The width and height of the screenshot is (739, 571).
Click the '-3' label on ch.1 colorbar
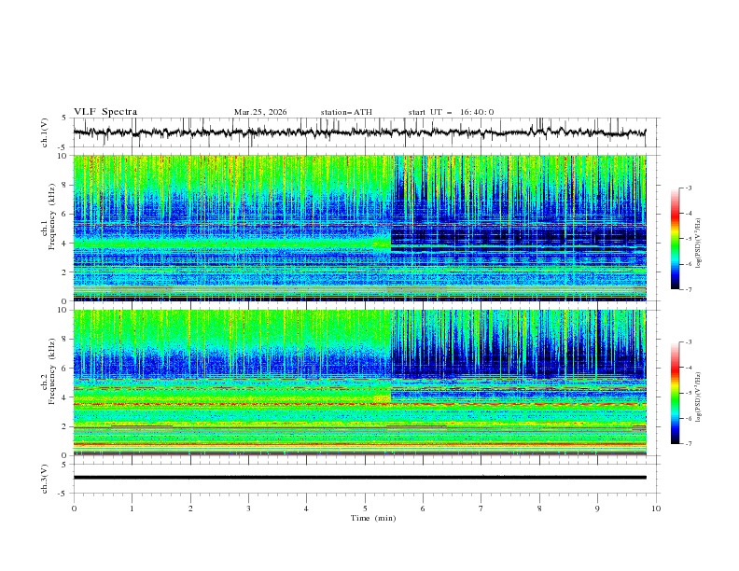coord(688,188)
